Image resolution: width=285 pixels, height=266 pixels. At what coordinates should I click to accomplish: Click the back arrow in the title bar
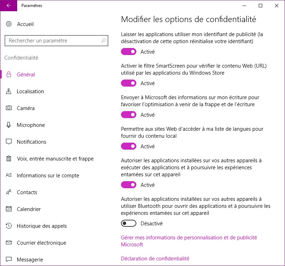point(8,6)
